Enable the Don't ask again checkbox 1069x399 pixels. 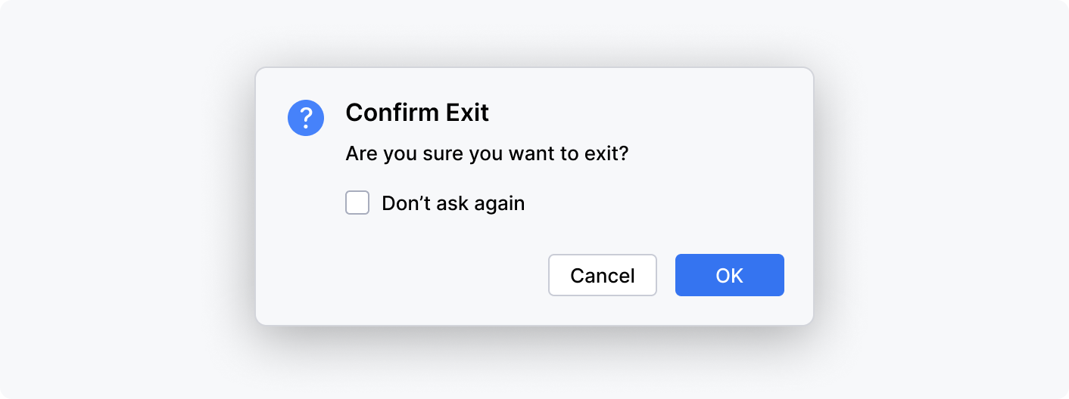coord(357,203)
